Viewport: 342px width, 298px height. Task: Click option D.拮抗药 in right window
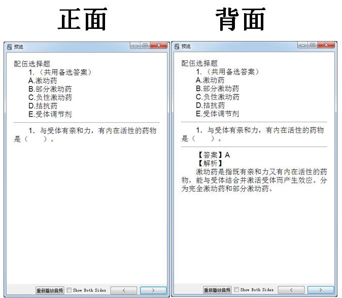210,105
